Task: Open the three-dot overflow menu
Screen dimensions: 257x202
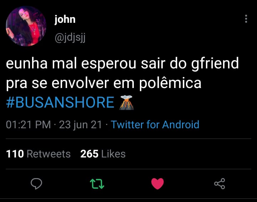Action: [246, 19]
